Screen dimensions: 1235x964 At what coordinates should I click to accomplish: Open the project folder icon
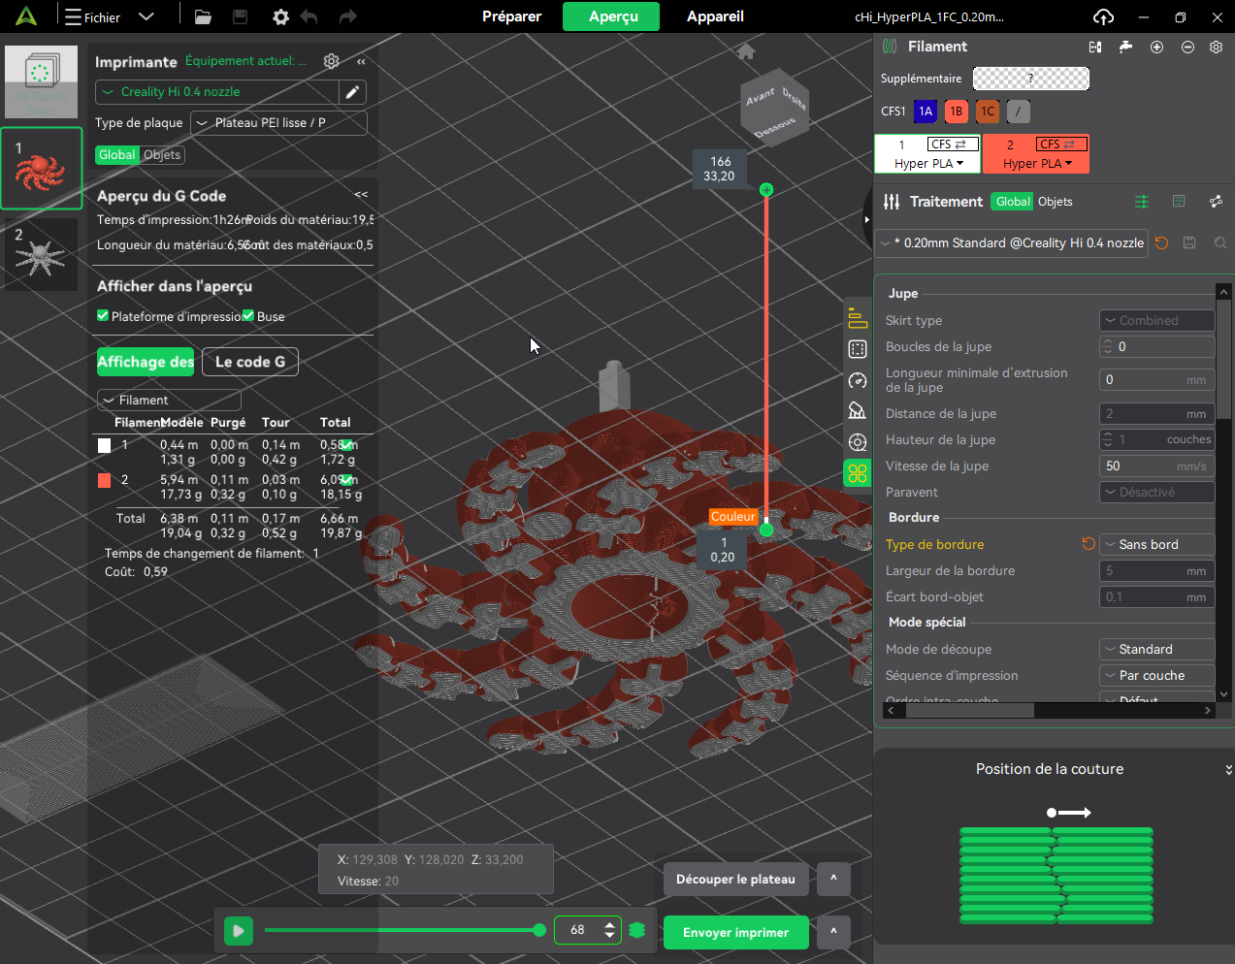click(x=203, y=16)
